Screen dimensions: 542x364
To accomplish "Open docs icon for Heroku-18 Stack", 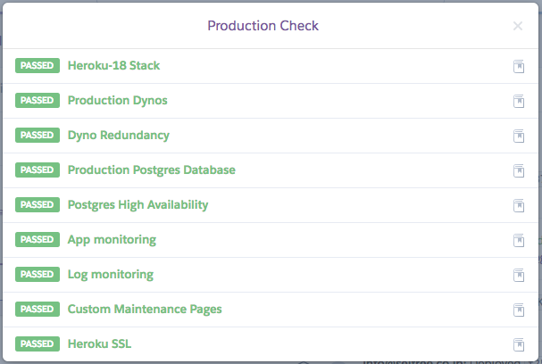I will [x=519, y=66].
